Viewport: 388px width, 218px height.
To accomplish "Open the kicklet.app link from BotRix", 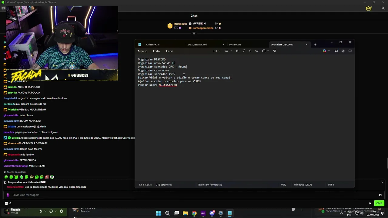I will tap(118, 138).
